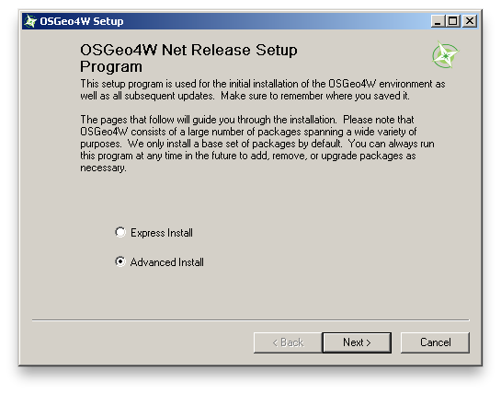Click the "OSGeo4W Net Release Setup Program" heading
Screen dimensions: 501x394
pyautogui.click(x=188, y=58)
